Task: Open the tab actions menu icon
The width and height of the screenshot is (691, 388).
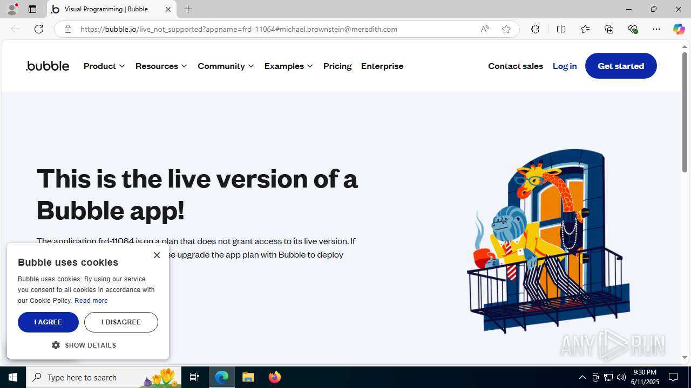Action: tap(32, 9)
